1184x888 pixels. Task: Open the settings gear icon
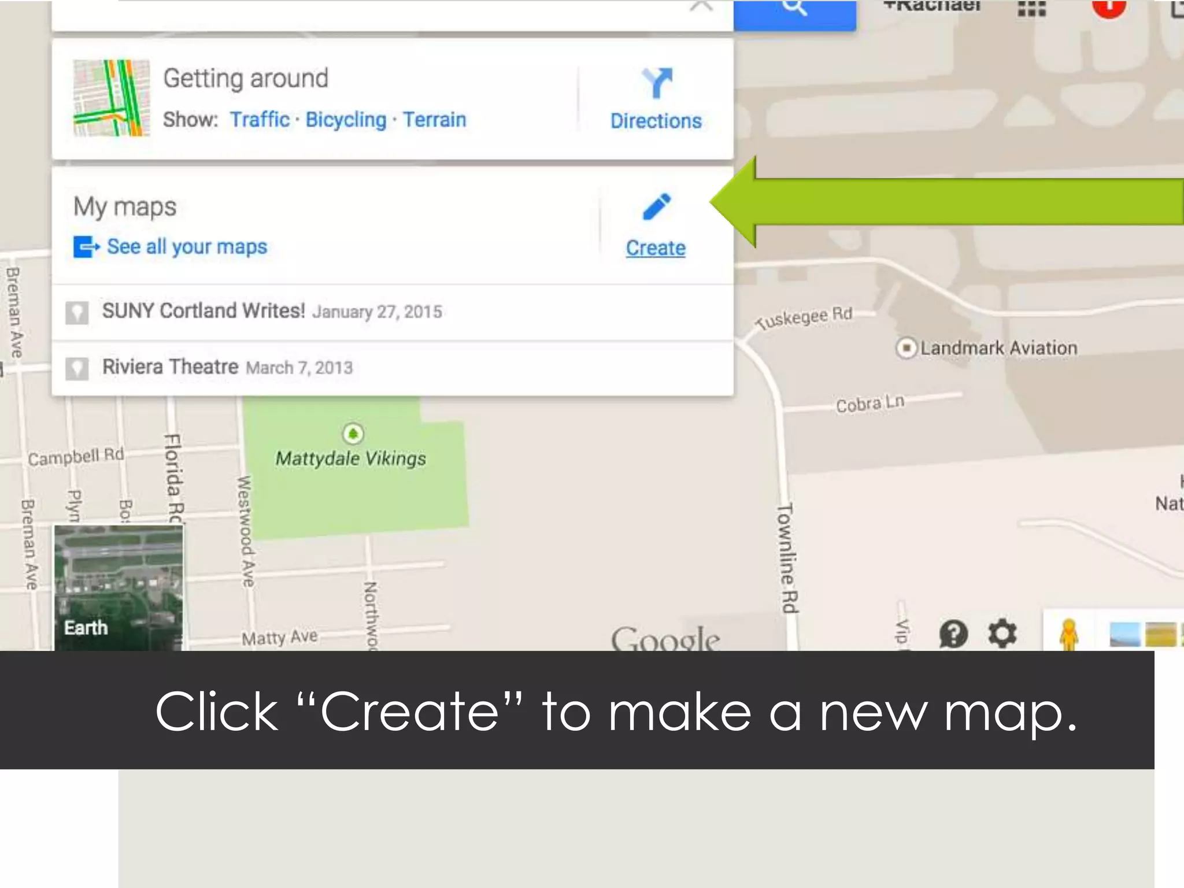(x=1002, y=634)
